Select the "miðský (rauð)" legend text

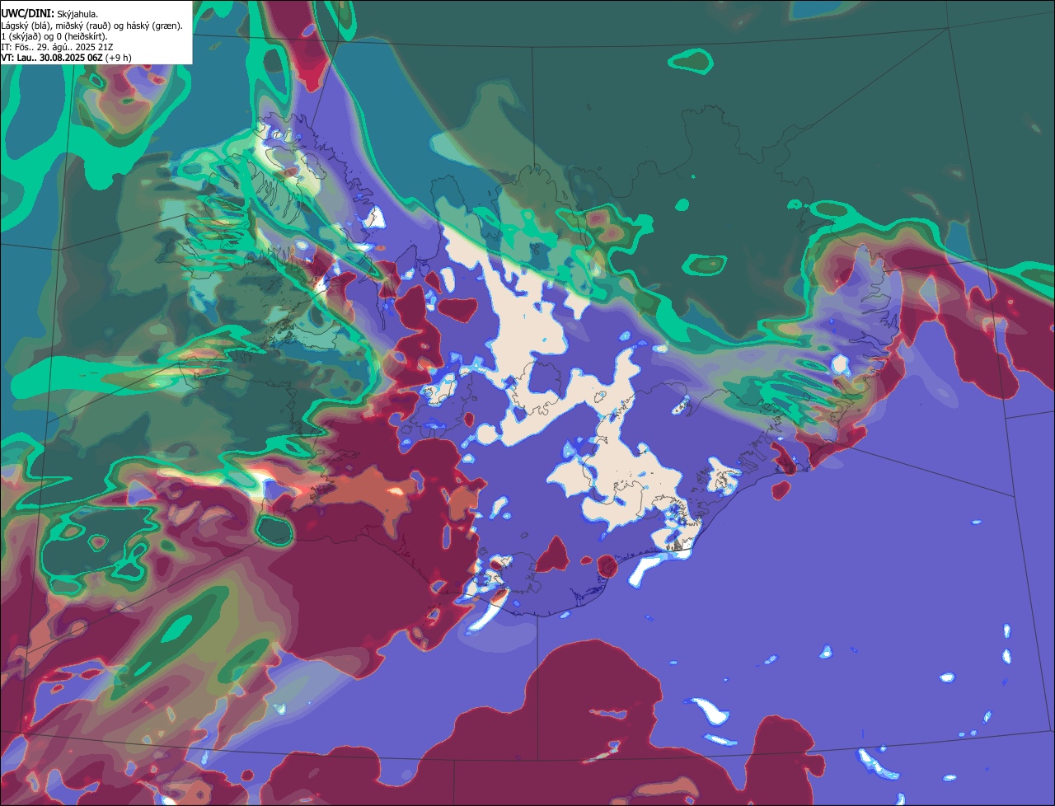(x=82, y=26)
